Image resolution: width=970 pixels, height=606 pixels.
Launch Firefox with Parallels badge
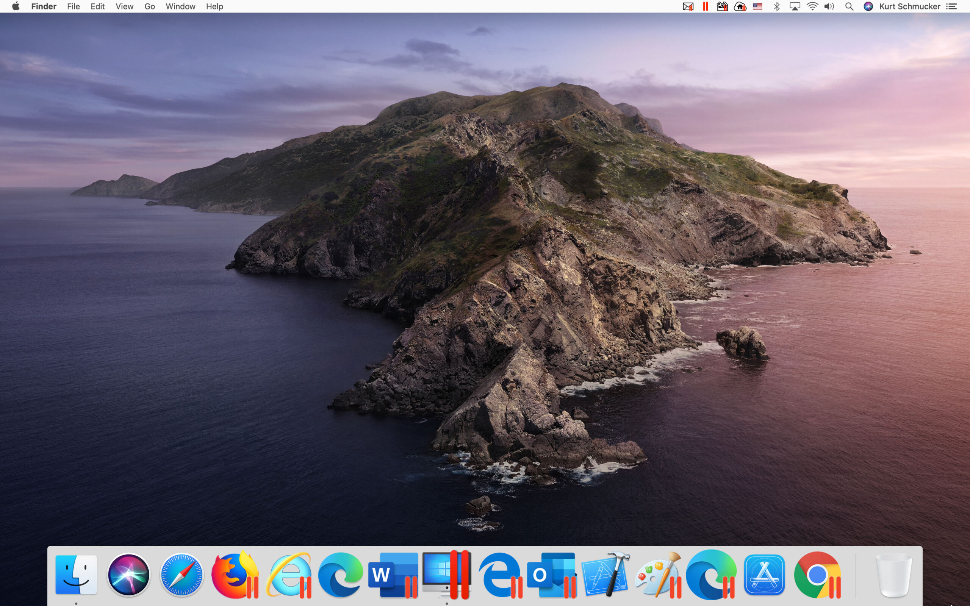pos(235,574)
